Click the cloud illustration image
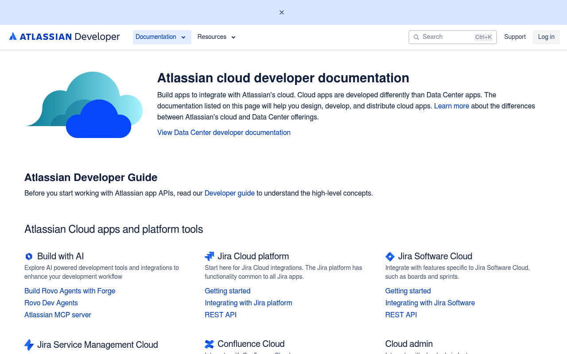 tap(84, 105)
